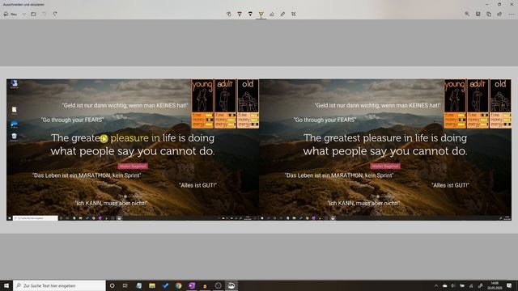
Task: Open a file with the folder icon
Action: 33,15
